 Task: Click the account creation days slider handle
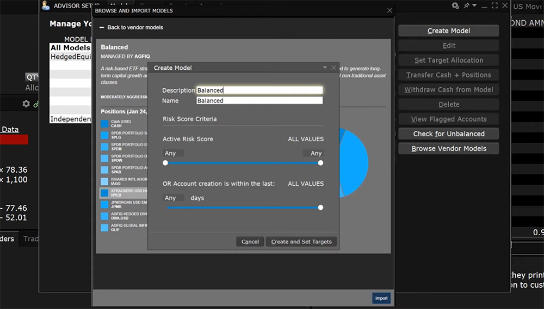[x=320, y=207]
